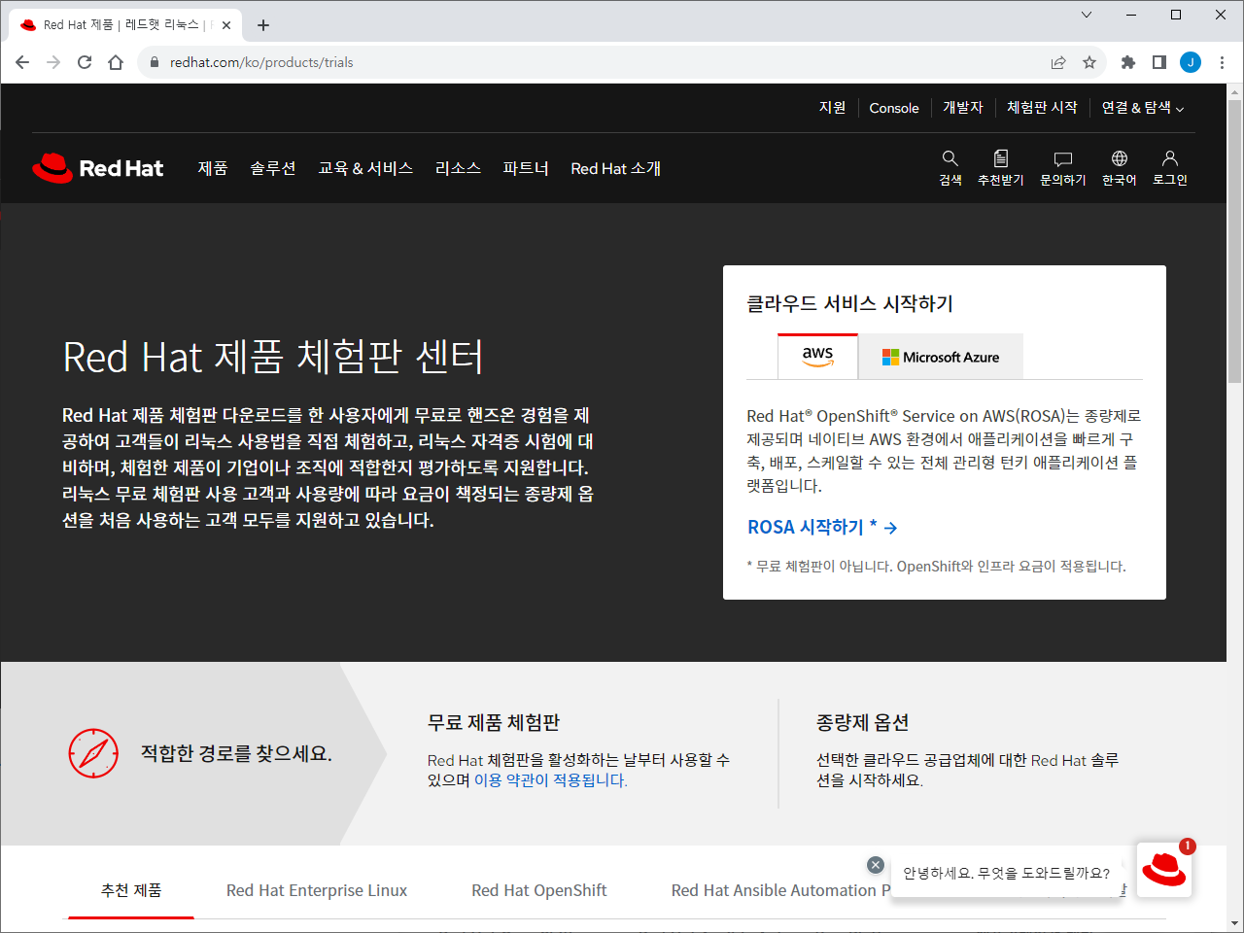Image resolution: width=1244 pixels, height=933 pixels.
Task: Open the 추천받기 recommendations icon
Action: point(1000,167)
